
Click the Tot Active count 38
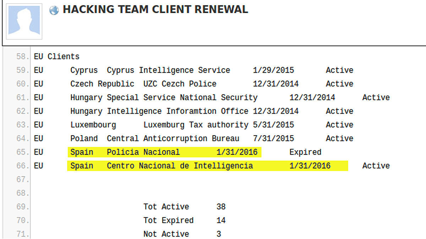pyautogui.click(x=221, y=207)
